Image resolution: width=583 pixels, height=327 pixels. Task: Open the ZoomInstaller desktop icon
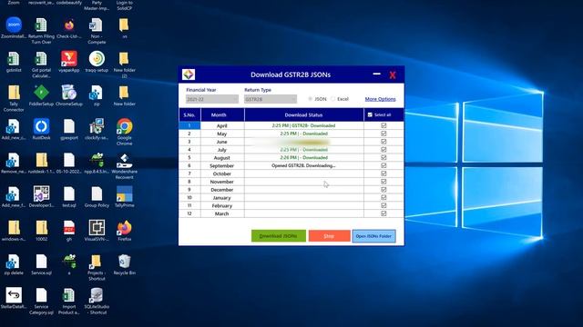14,25
